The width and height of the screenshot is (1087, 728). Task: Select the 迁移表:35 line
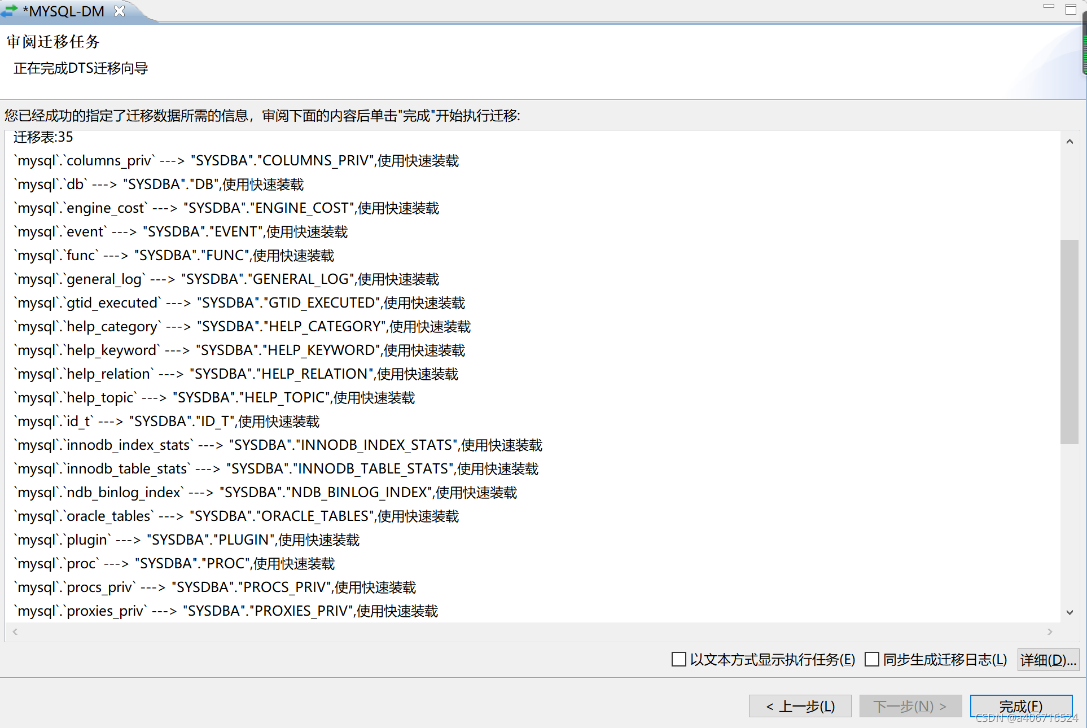[x=43, y=137]
